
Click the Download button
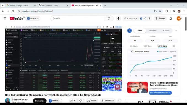coord(108,101)
